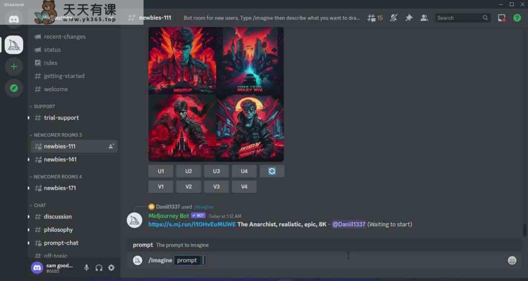
Task: Open the s.mj.run image link
Action: [192, 224]
